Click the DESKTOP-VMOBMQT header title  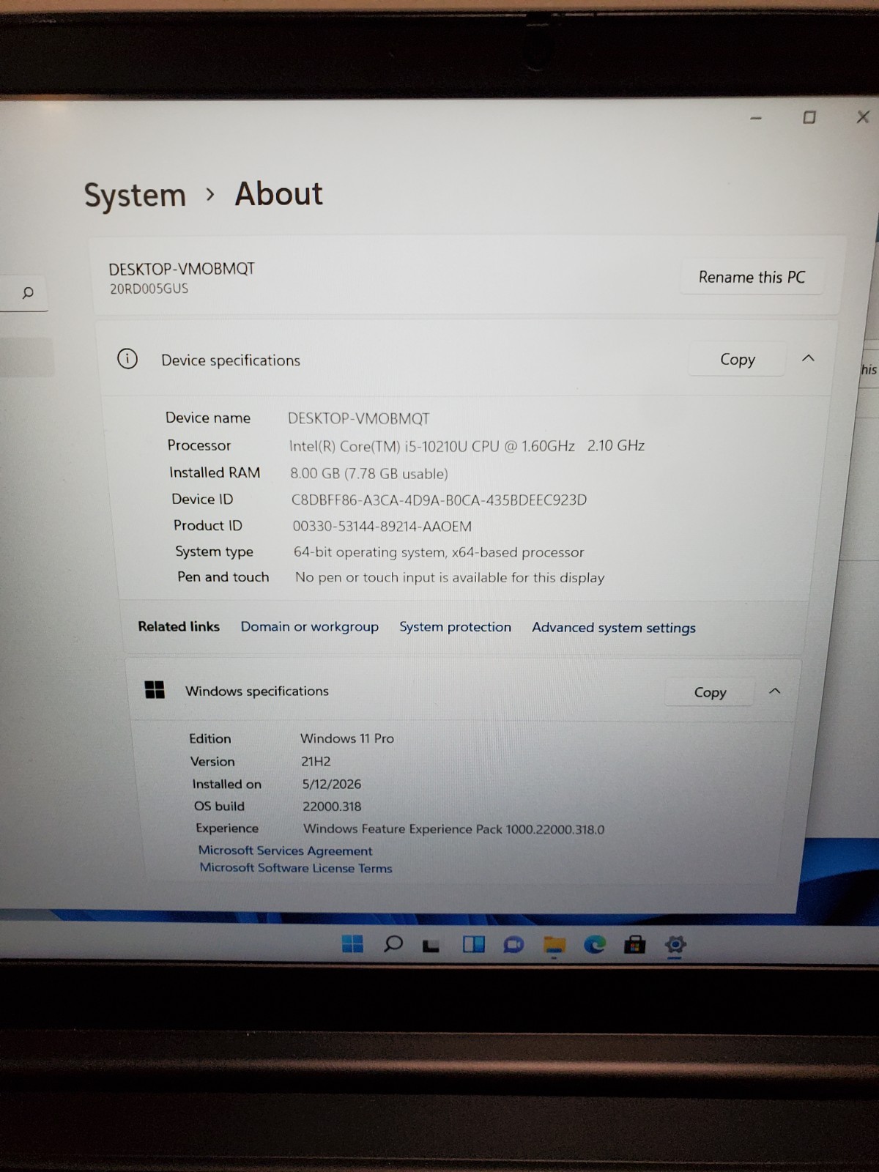point(182,269)
